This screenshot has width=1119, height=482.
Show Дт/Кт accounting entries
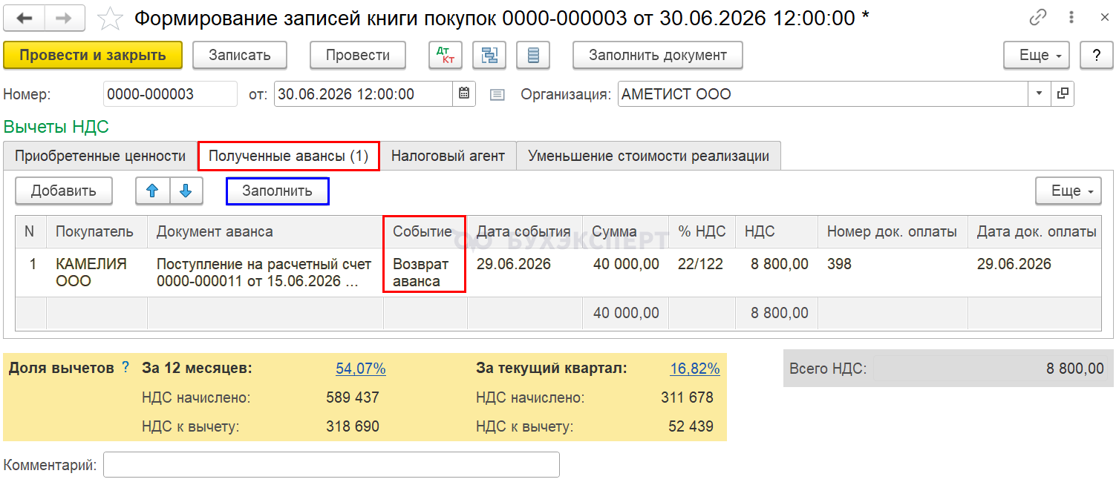[446, 55]
